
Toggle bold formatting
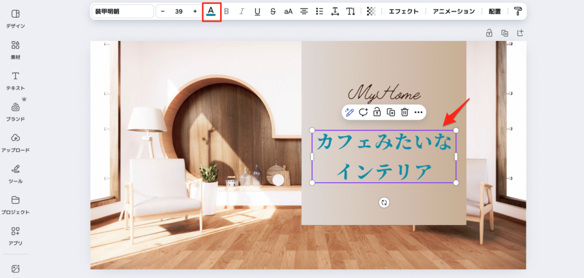coord(226,11)
